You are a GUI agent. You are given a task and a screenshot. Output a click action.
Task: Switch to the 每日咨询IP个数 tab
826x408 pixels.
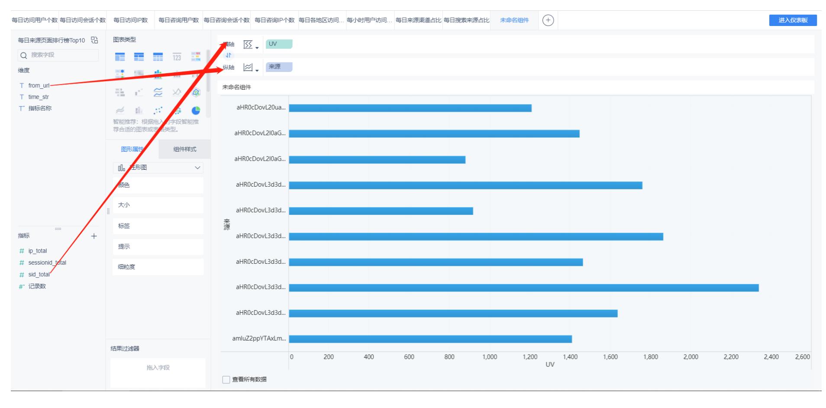point(274,20)
